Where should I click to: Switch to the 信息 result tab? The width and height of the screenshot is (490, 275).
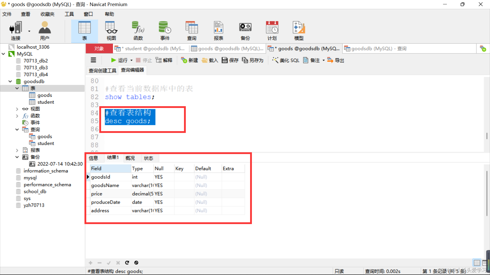coord(93,158)
